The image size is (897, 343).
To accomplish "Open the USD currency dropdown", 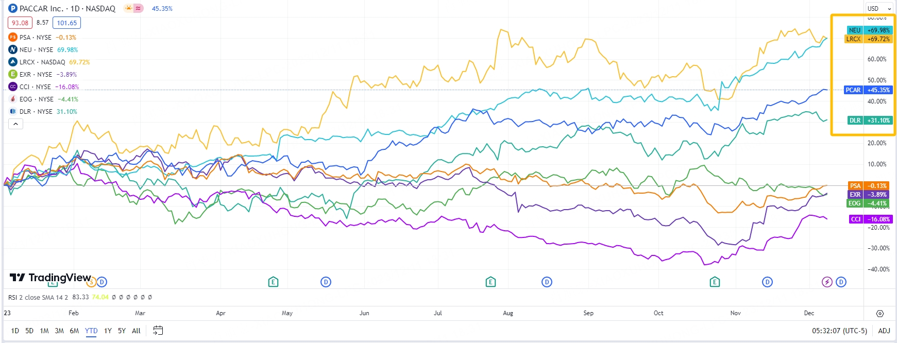I will [x=878, y=9].
